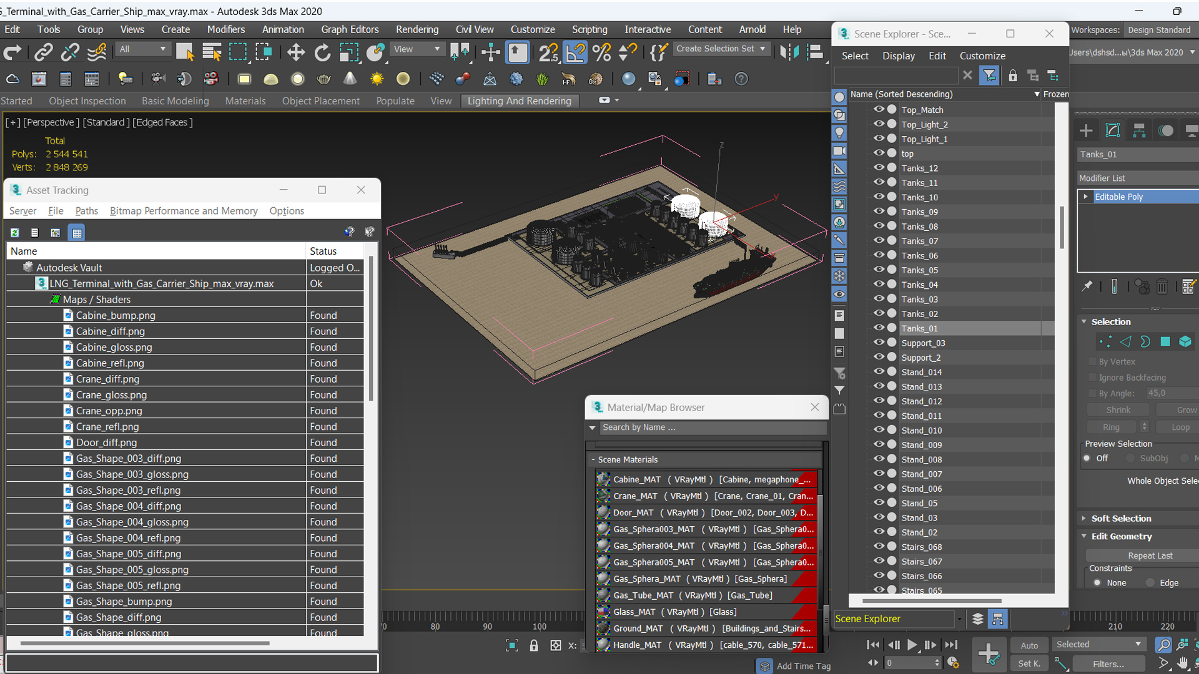Click Play Animation button
The width and height of the screenshot is (1199, 674).
pos(912,645)
